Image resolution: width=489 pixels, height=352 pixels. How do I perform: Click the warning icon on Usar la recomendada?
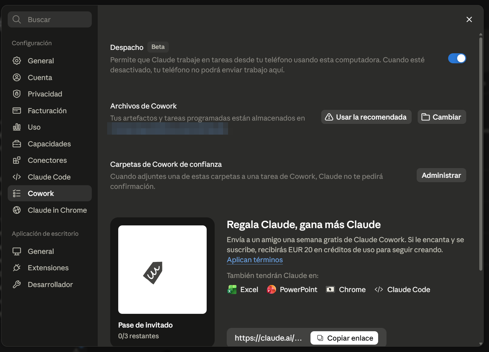(x=329, y=117)
